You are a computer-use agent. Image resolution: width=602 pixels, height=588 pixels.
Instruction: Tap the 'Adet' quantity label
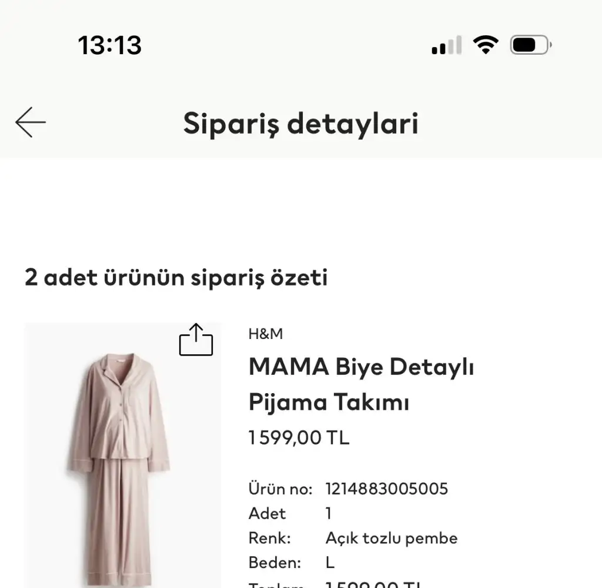tap(267, 513)
